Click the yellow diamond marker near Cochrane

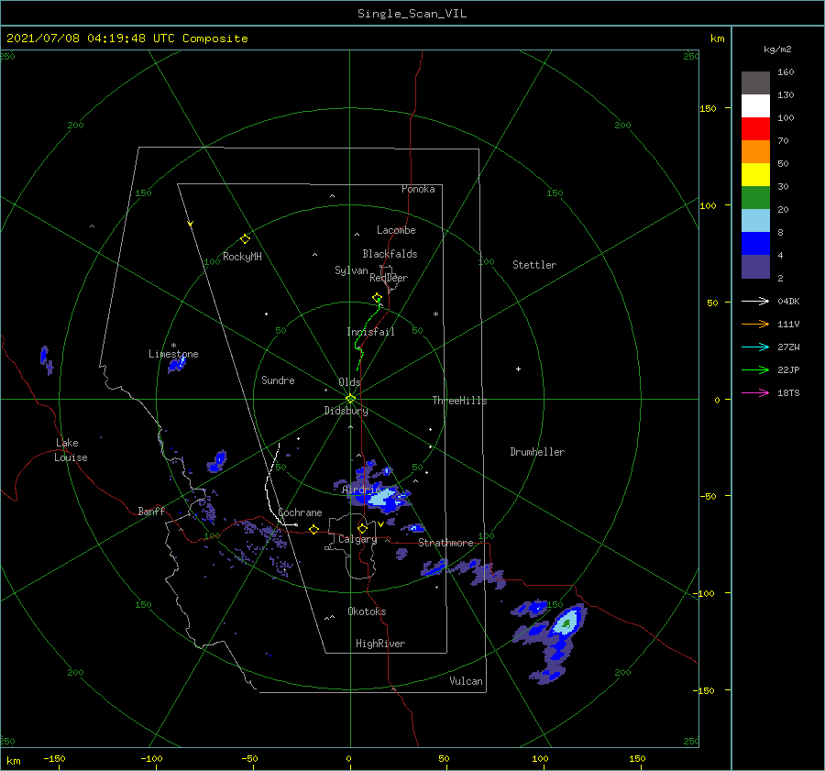point(313,530)
